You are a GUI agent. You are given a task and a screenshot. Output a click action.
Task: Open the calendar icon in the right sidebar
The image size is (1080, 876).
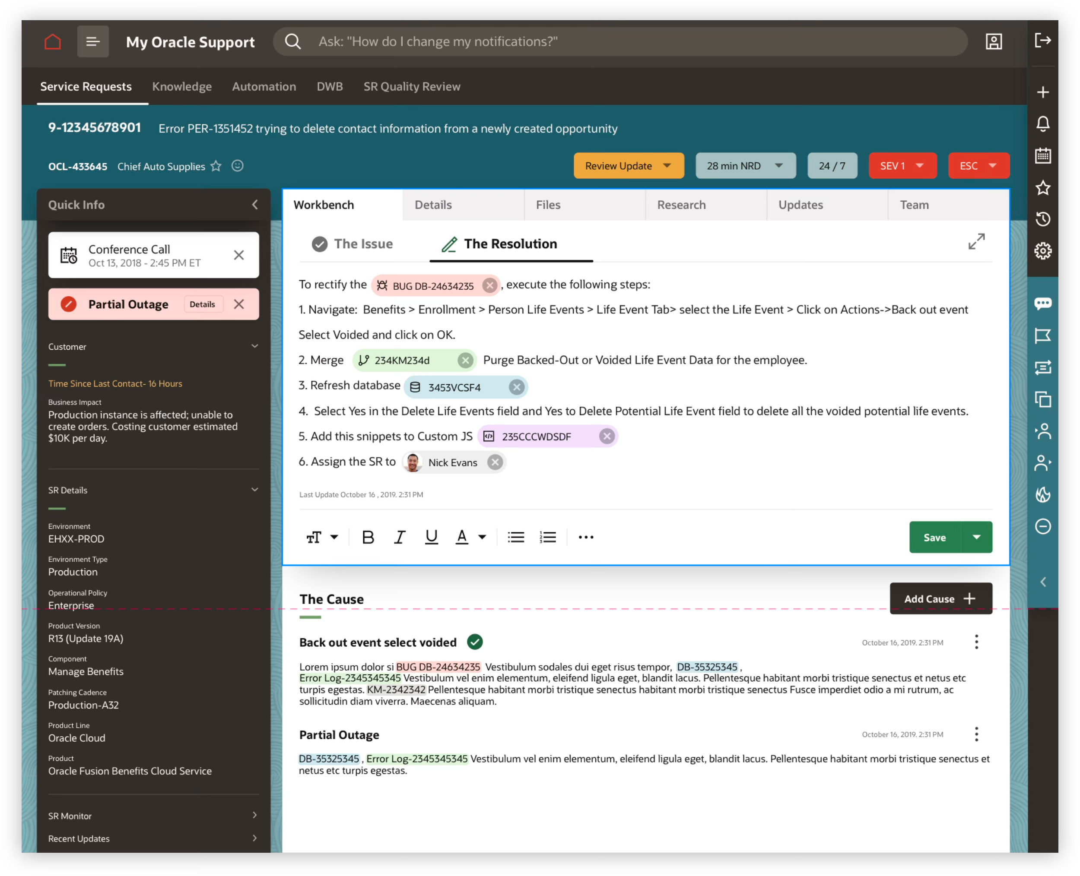point(1043,156)
